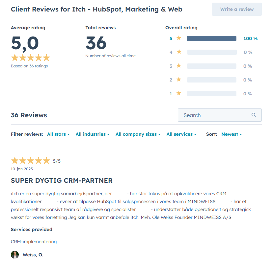Click the 1-star row star icon
The height and width of the screenshot is (260, 271).
[179, 93]
